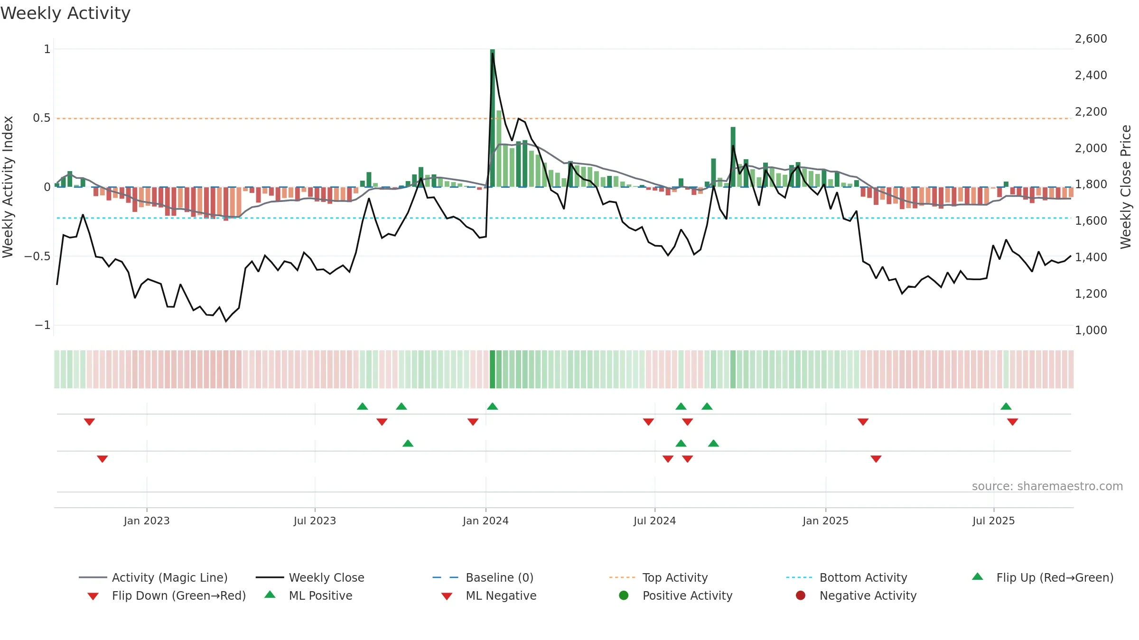Click the '1,000' price tick label

(1091, 330)
